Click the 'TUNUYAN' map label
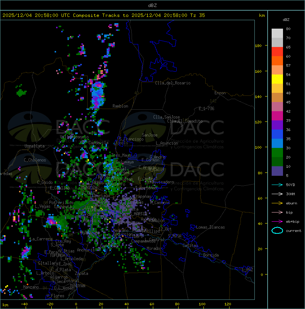The width and height of the screenshot is (305, 309). click(x=78, y=286)
